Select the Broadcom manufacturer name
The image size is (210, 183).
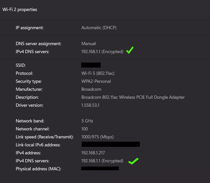91,89
